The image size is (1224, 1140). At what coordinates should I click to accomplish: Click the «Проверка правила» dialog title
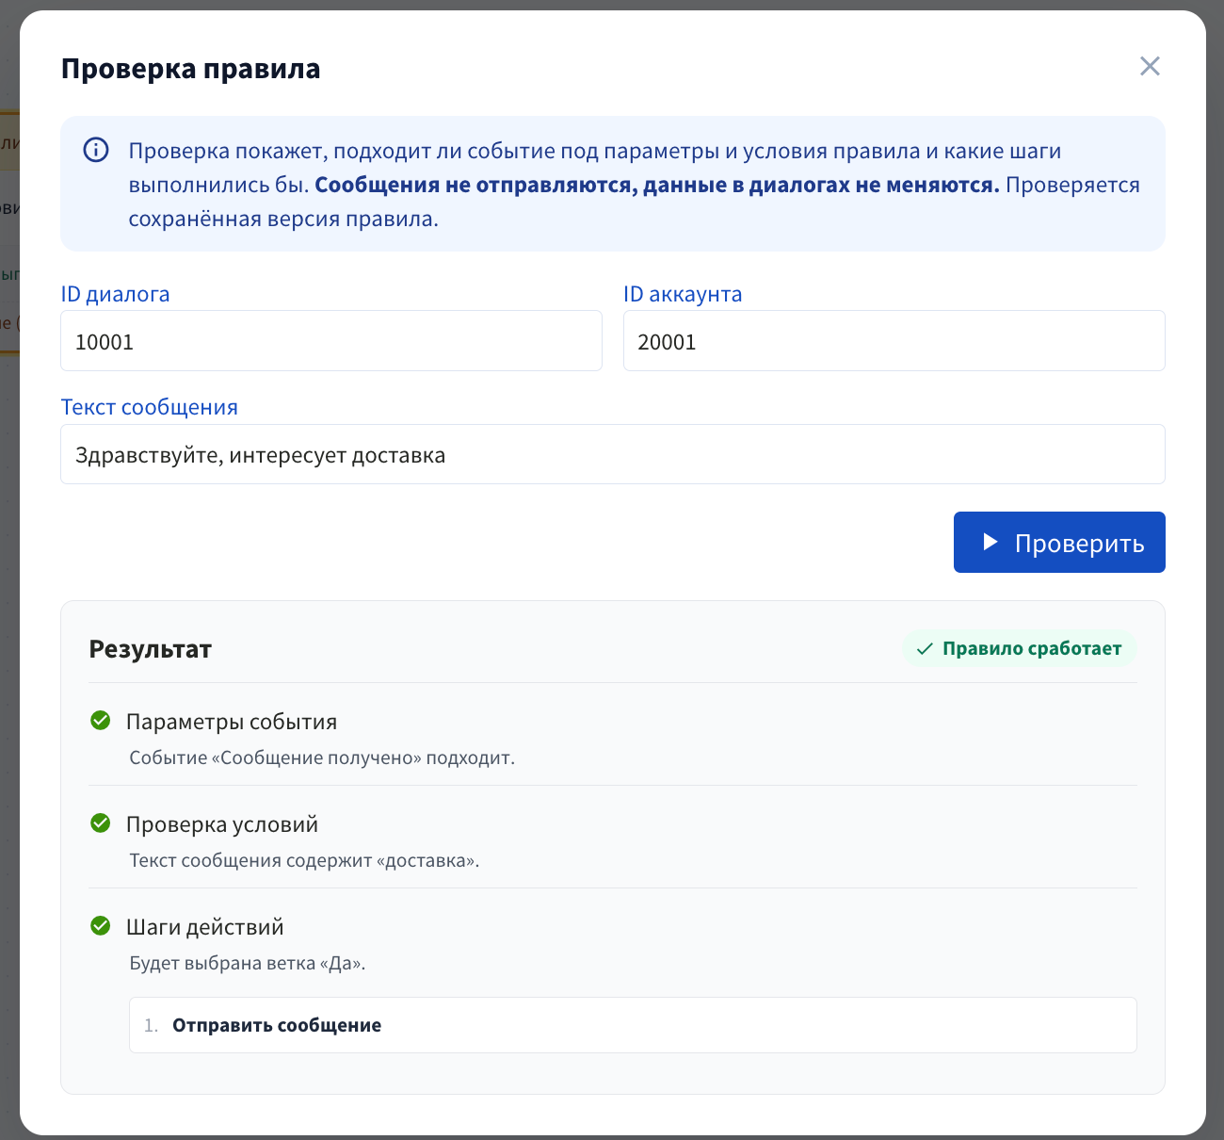(191, 69)
